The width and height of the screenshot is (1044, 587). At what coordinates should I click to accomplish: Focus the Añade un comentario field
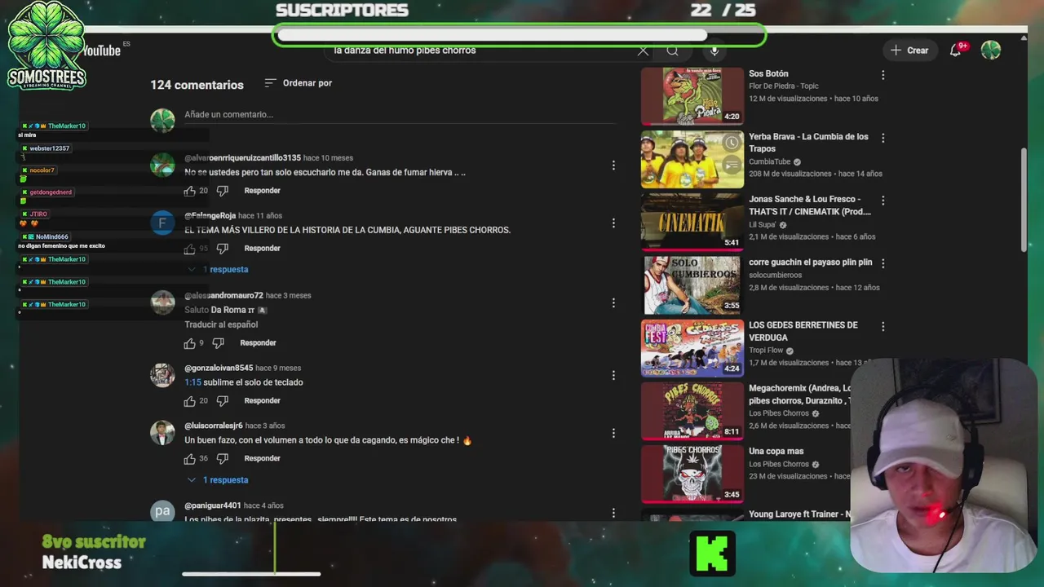tap(400, 115)
